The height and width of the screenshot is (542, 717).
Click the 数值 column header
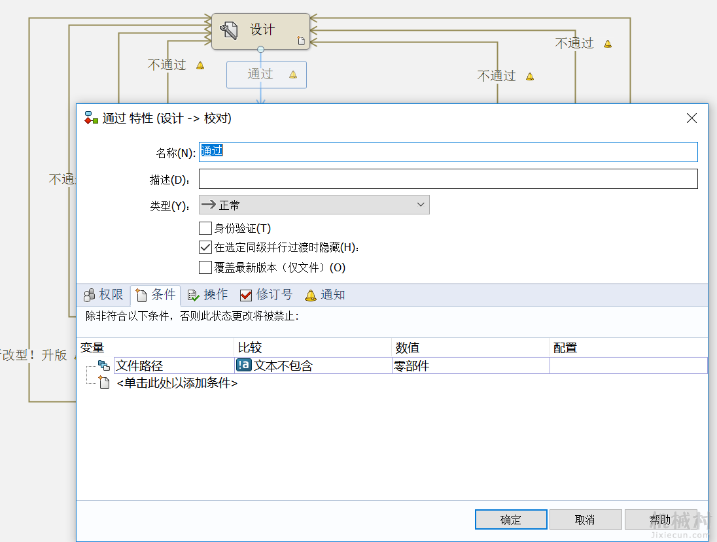point(470,348)
